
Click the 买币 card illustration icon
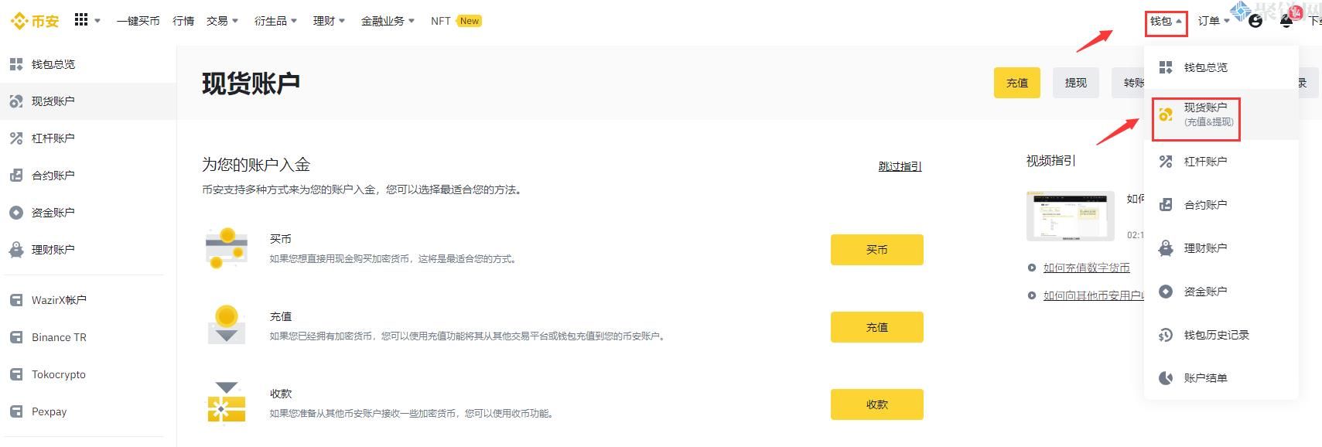coord(226,248)
